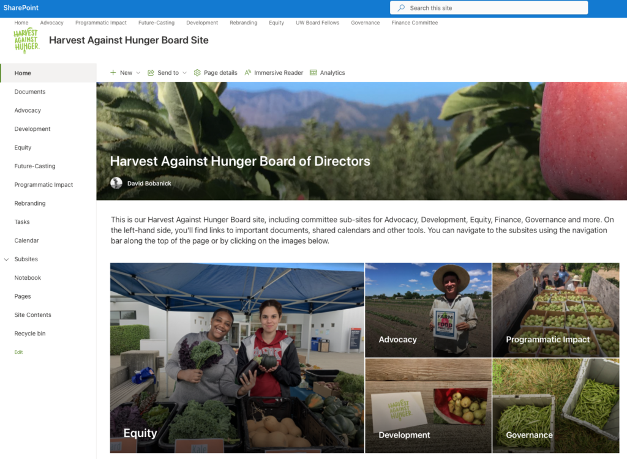Open Advocacy in the top navigation bar
The width and height of the screenshot is (627, 459).
coord(51,23)
